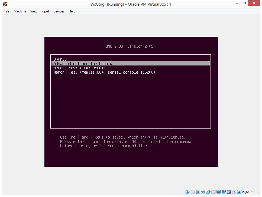The width and height of the screenshot is (262, 197).
Task: Open the View menu
Action: 34,11
